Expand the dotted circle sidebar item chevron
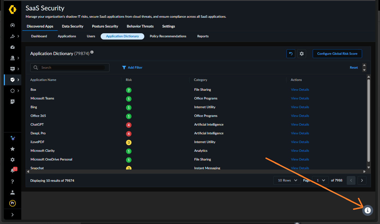 click(18, 91)
